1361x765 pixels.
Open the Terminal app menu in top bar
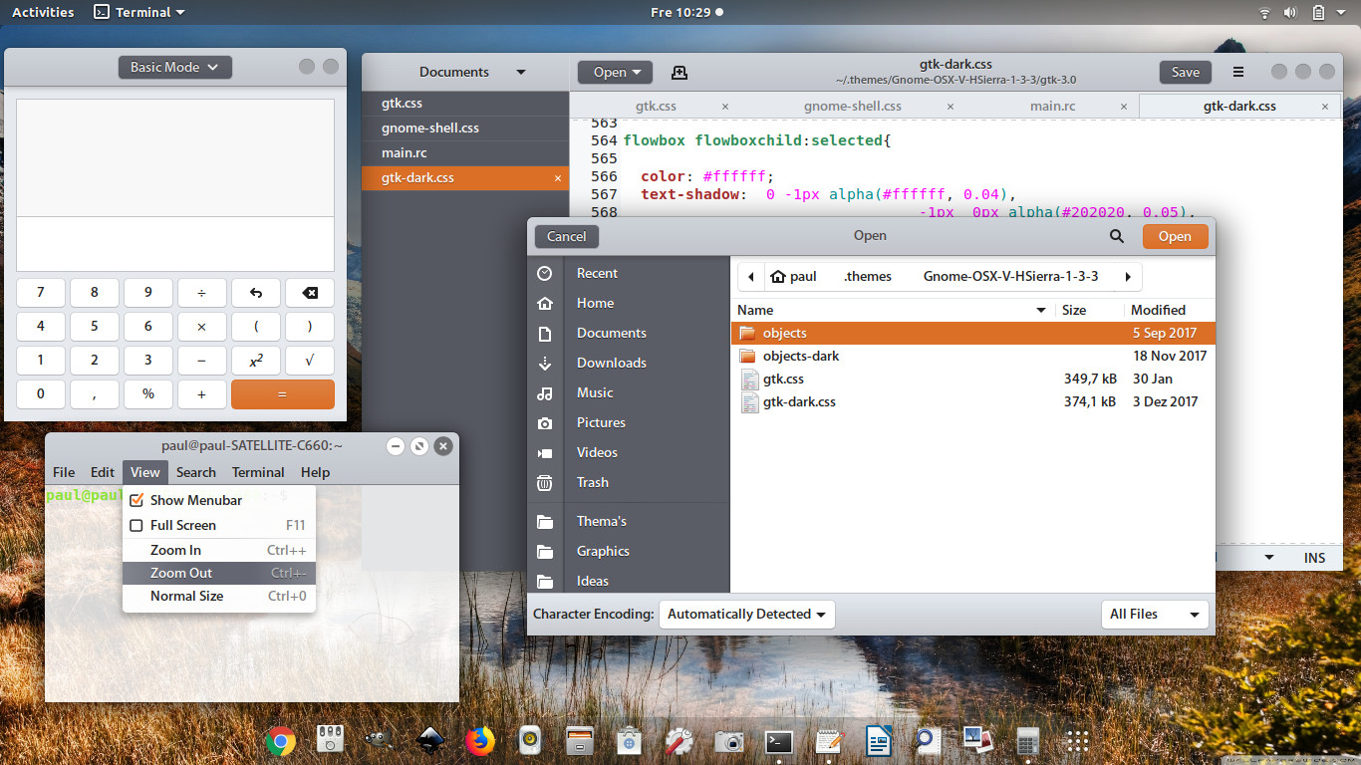[139, 12]
